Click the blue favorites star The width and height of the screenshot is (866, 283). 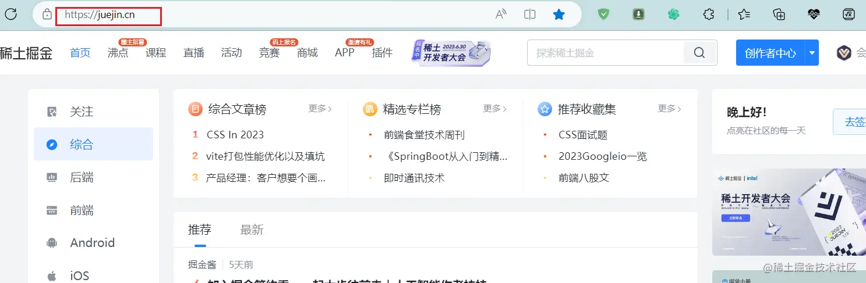[x=559, y=15]
